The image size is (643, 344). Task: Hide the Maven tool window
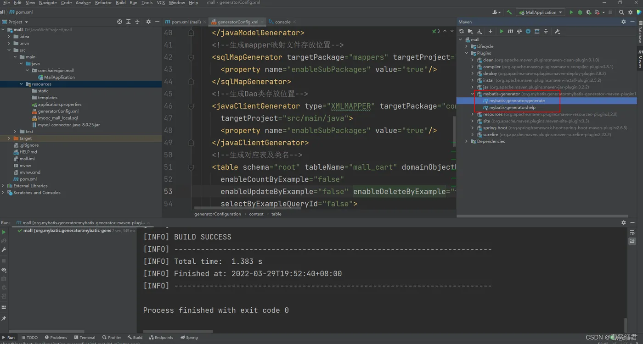point(632,22)
